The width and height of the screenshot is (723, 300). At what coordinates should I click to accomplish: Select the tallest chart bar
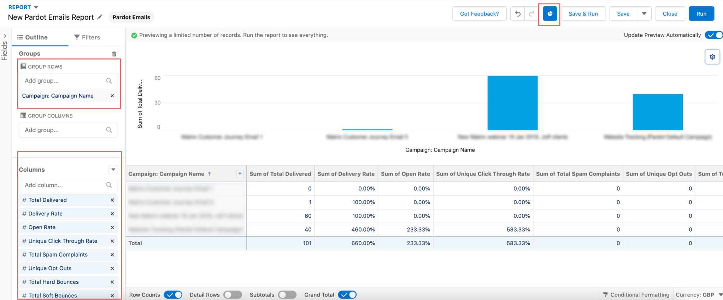[x=512, y=103]
